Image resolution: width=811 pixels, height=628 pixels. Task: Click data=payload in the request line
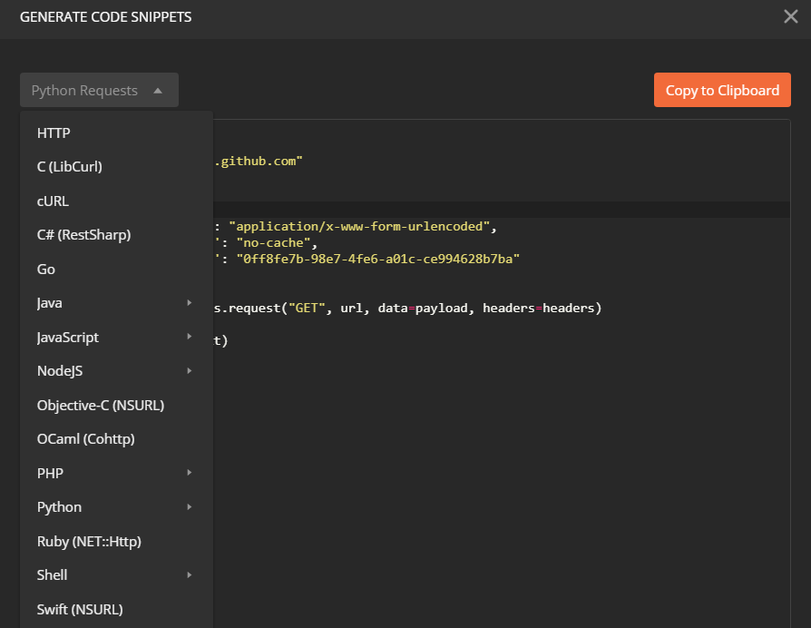pos(423,309)
